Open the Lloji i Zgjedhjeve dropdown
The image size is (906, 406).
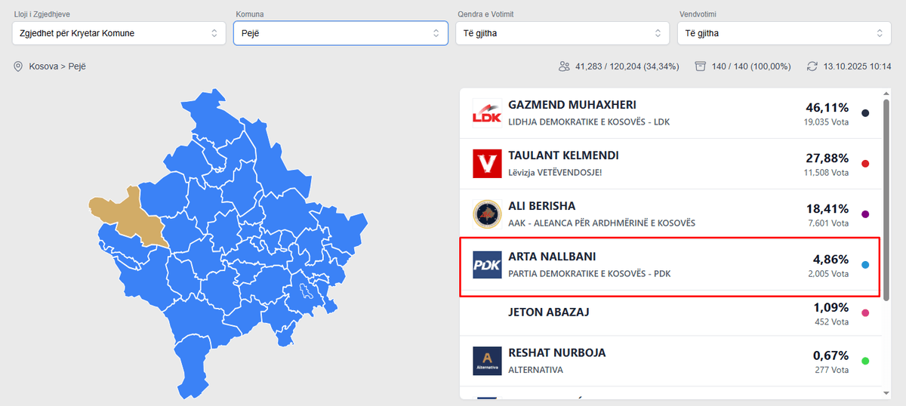pyautogui.click(x=119, y=33)
